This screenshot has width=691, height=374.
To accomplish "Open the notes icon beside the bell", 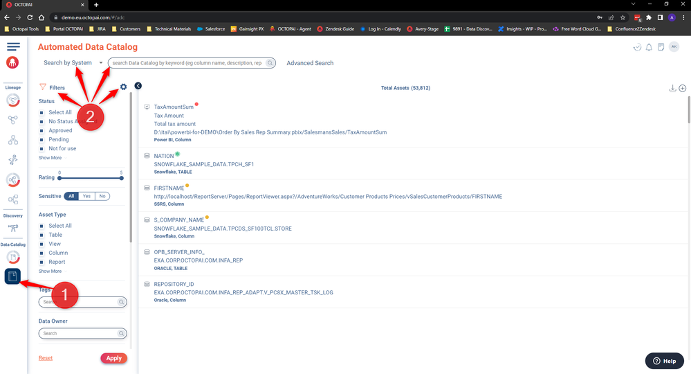I will tap(661, 47).
